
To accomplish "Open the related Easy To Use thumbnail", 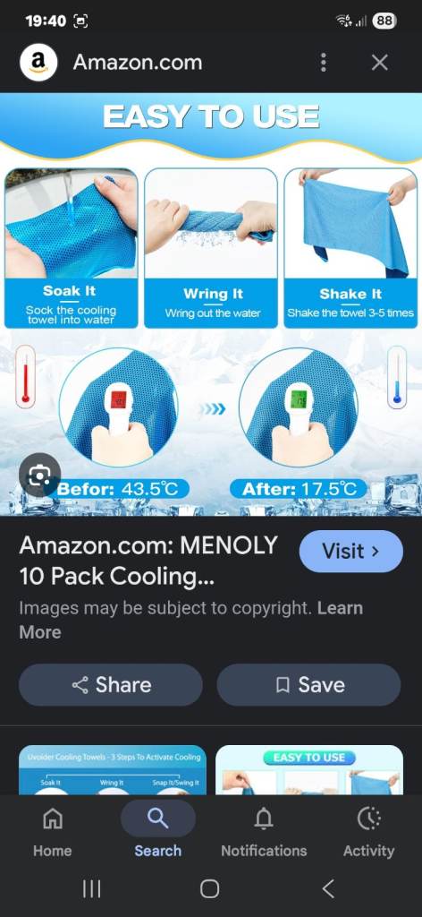I will [309, 769].
